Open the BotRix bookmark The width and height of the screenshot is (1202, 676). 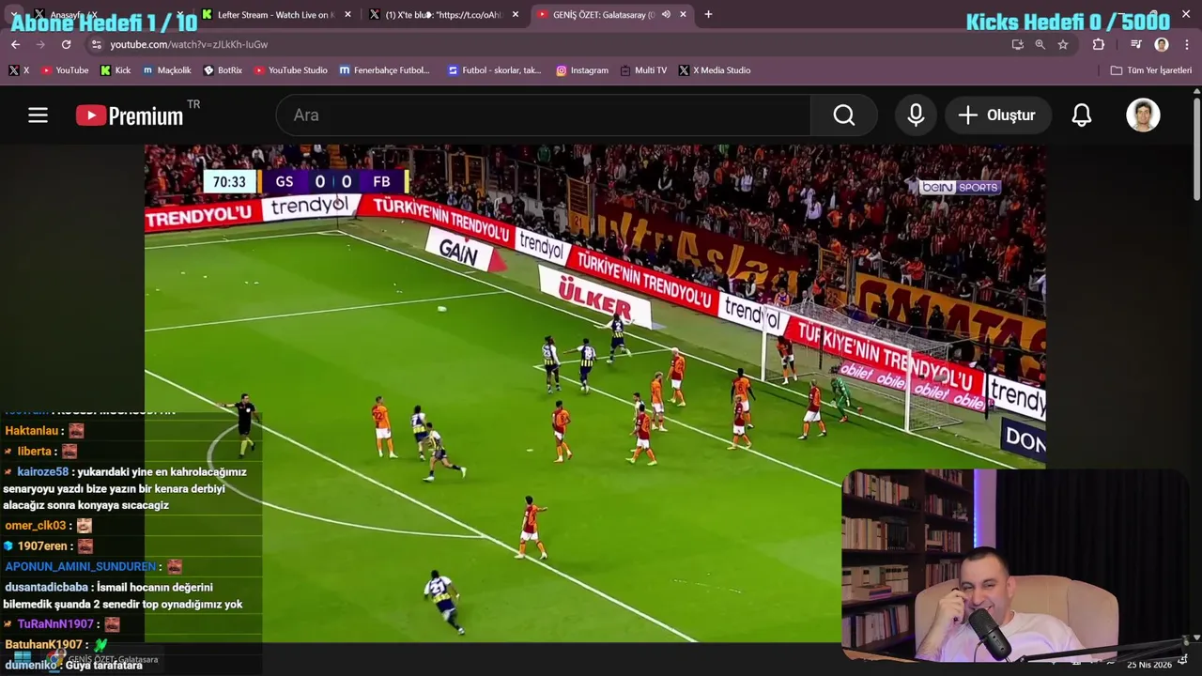[223, 70]
